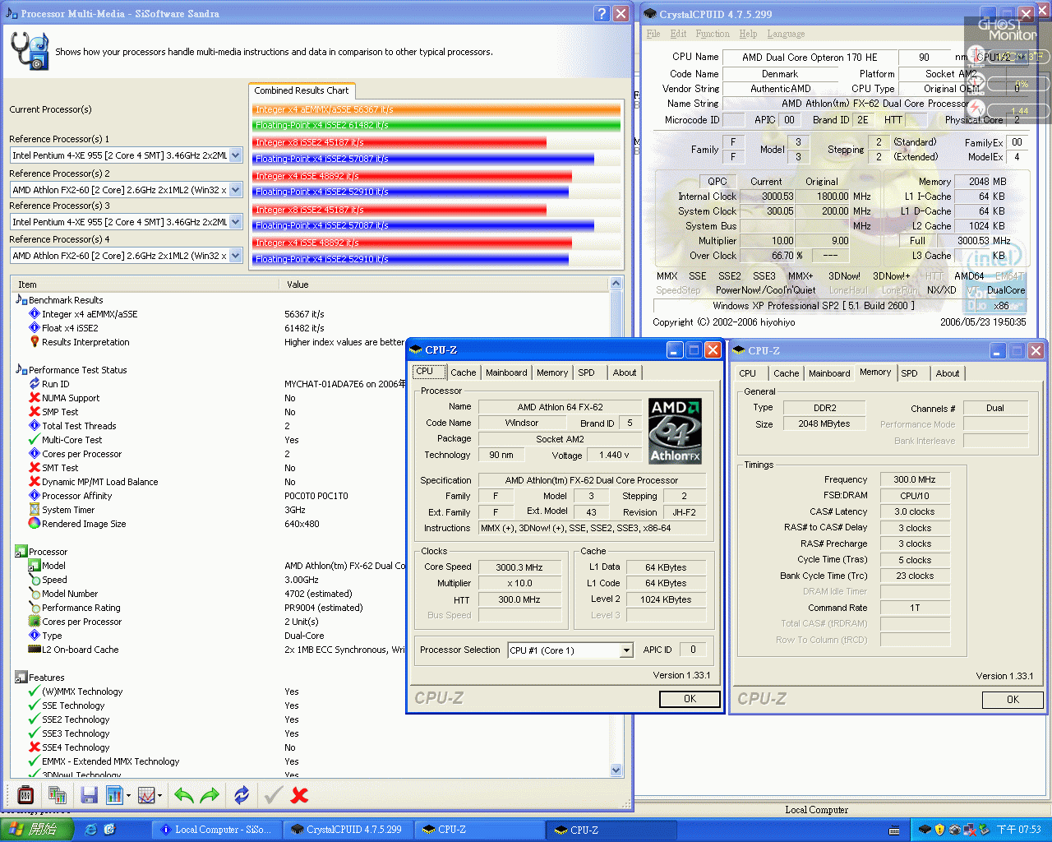This screenshot has width=1052, height=842.
Task: Click the red Integer x8 iSSE2 45187 bar under current processor
Action: click(399, 142)
